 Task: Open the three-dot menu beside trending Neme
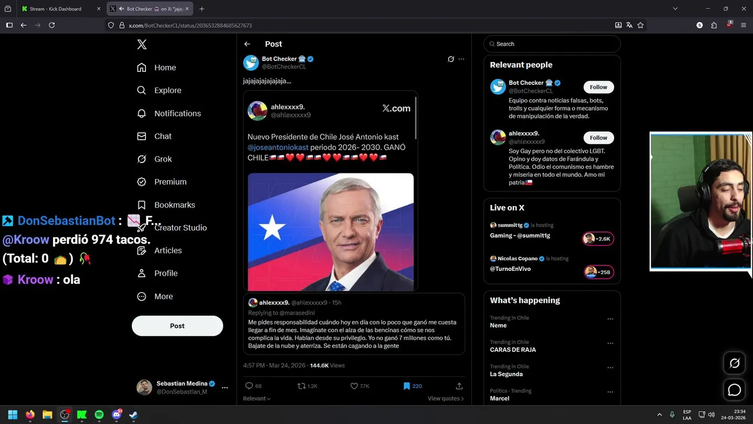click(610, 319)
